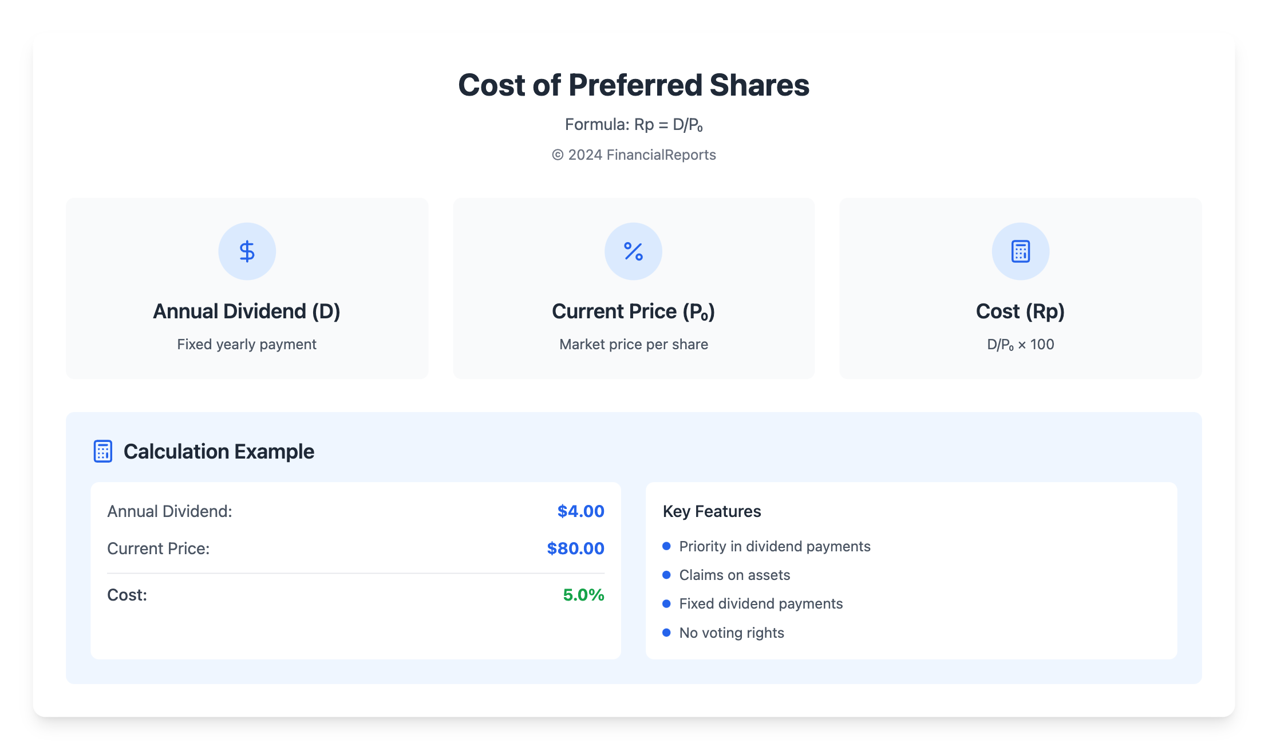This screenshot has height=750, width=1268.
Task: Click the $4.00 annual dividend value
Action: 580,511
